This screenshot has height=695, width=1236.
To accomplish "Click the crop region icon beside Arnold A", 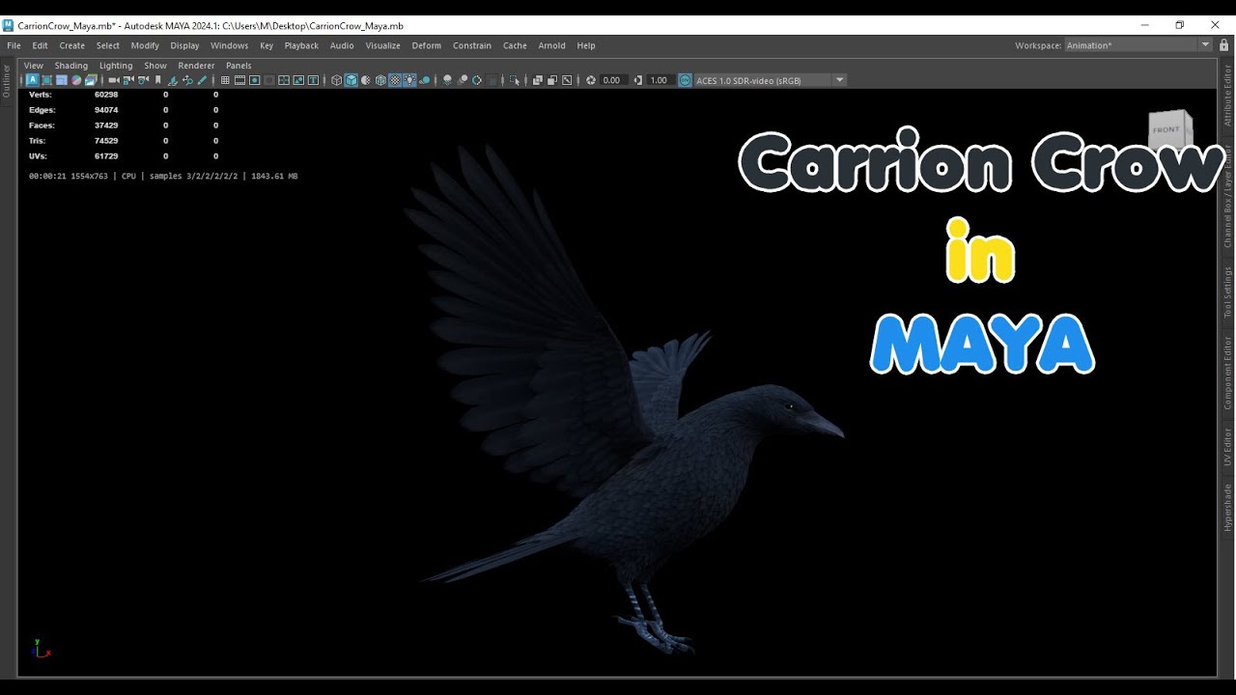I will (x=46, y=80).
